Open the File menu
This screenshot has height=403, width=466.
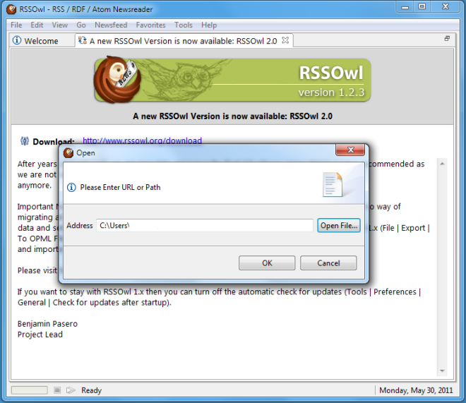[x=16, y=25]
